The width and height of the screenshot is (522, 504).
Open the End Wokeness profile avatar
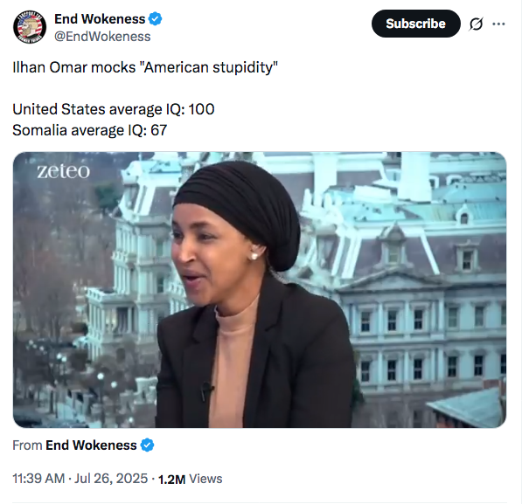click(x=30, y=26)
